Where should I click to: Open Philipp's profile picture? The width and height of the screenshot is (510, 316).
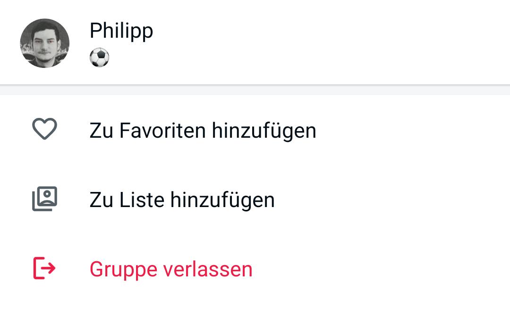pyautogui.click(x=45, y=43)
